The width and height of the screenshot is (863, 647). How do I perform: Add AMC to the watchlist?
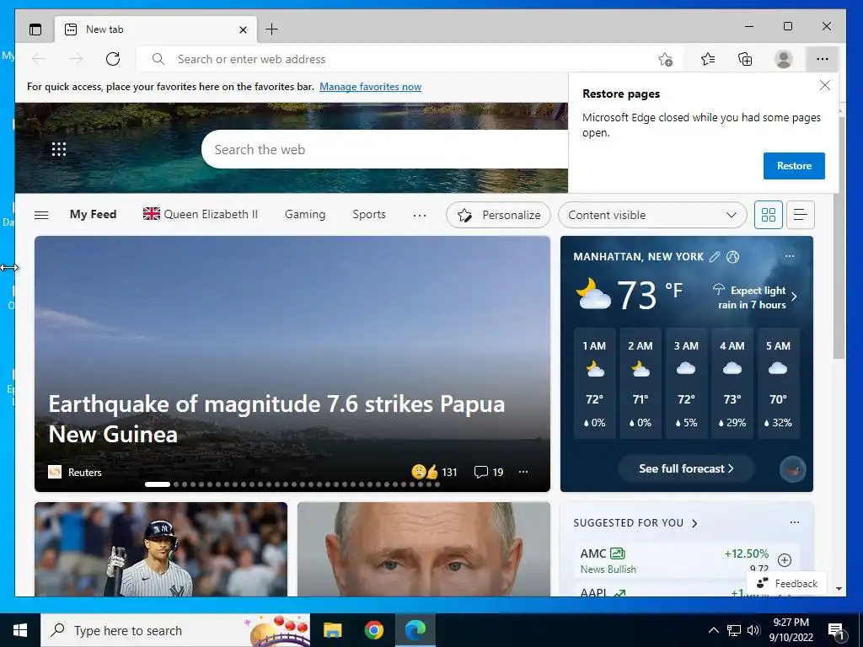coord(785,560)
